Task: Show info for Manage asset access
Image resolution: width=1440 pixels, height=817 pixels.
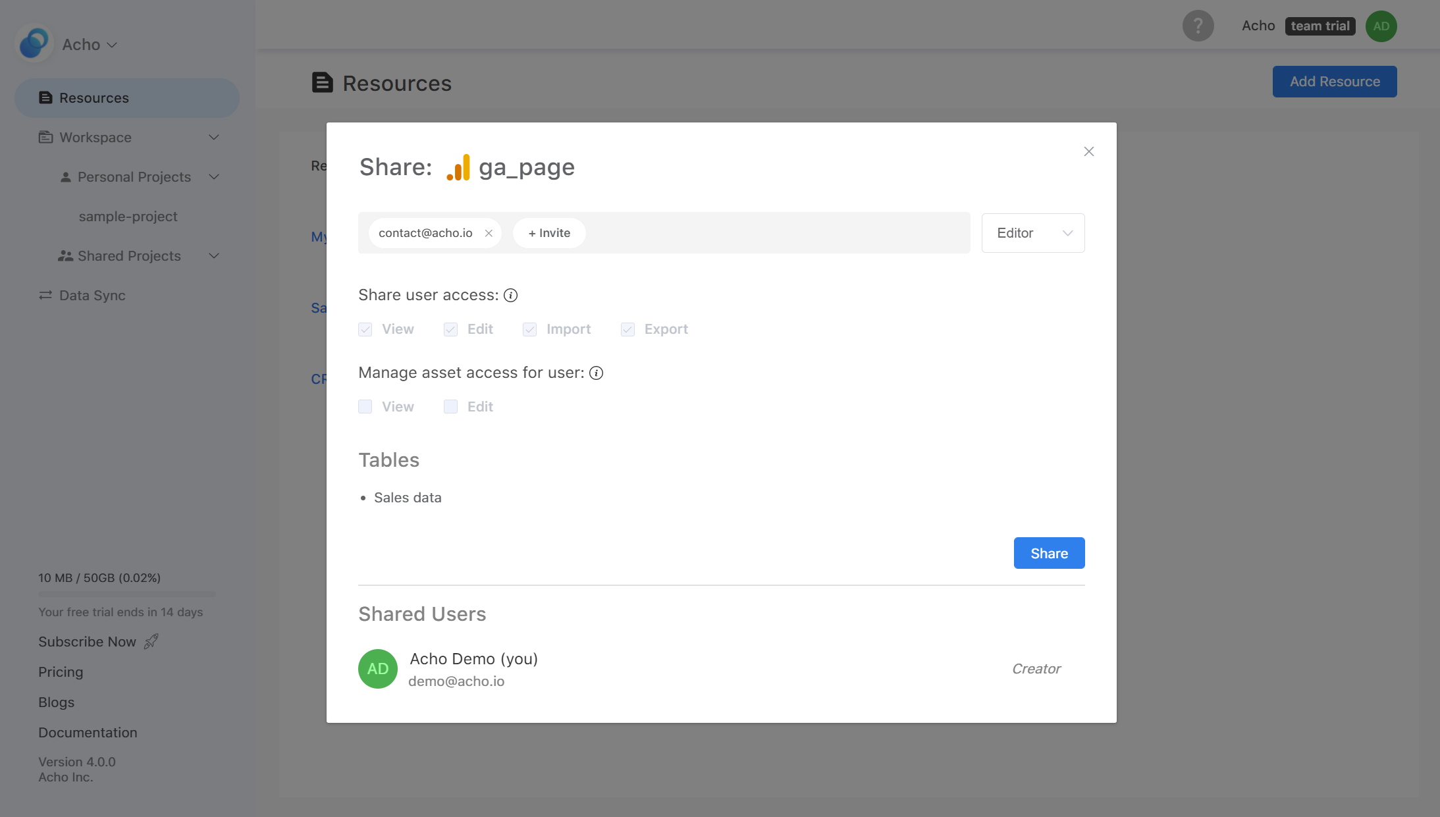Action: tap(596, 373)
